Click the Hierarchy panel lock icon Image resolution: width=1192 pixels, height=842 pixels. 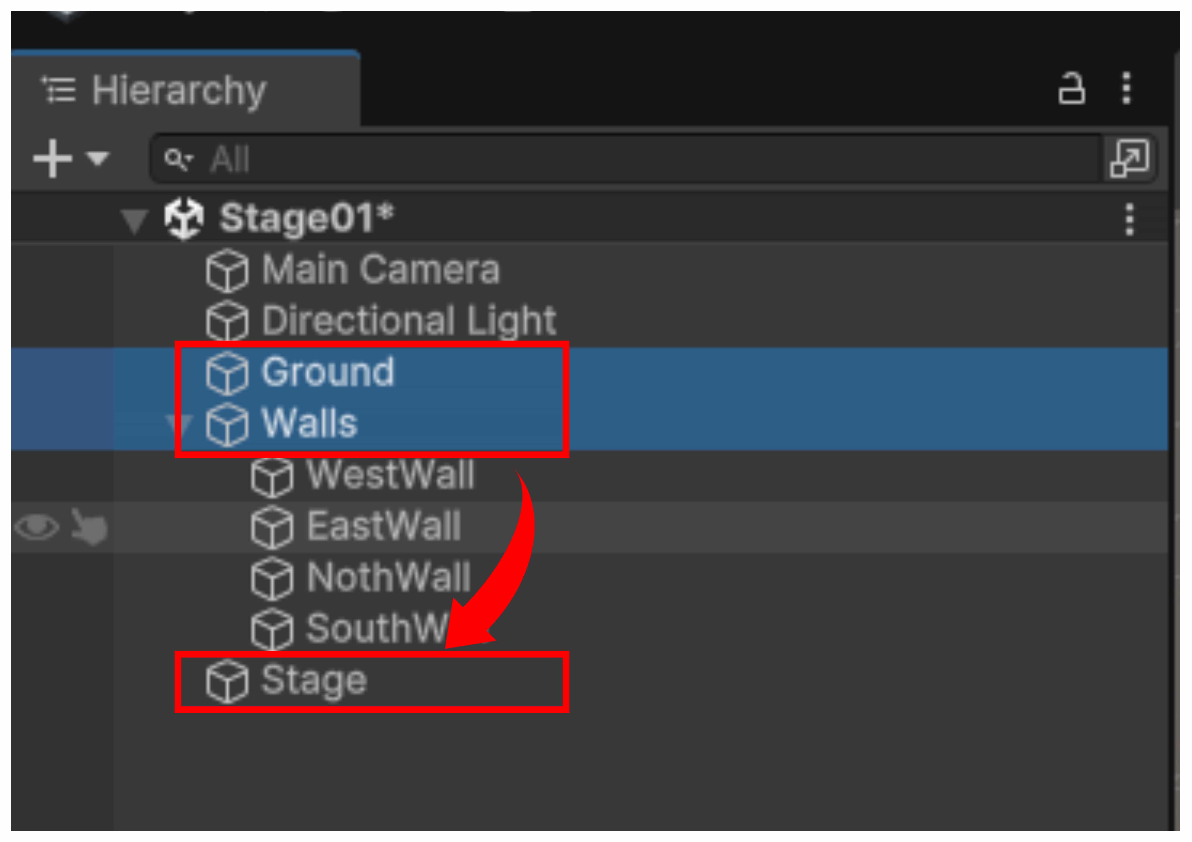pos(1071,89)
